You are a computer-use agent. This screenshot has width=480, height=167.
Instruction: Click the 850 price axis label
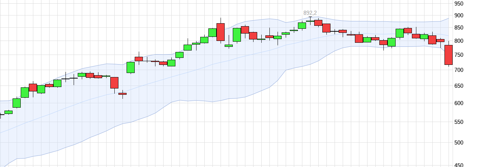[x=459, y=28]
